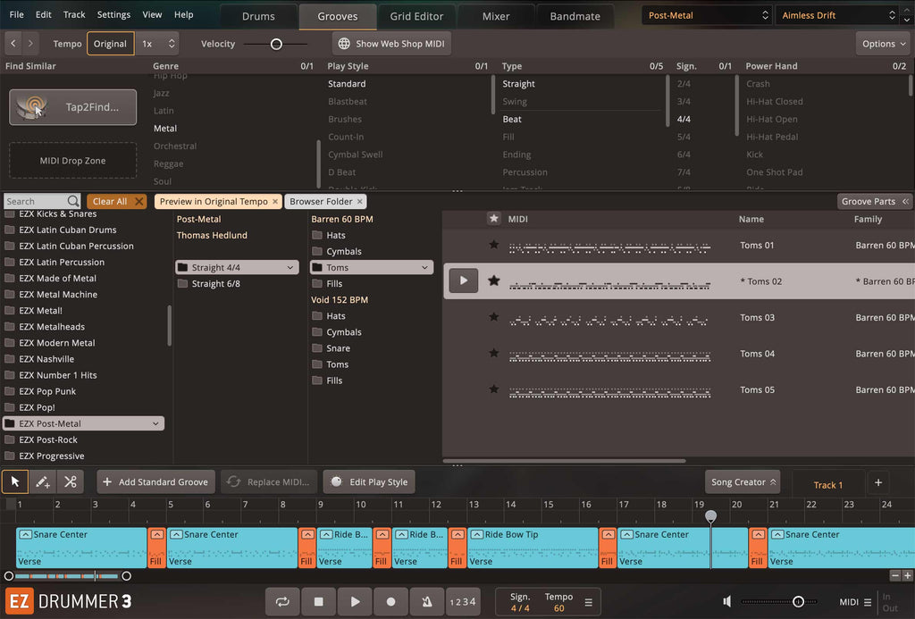Remove the Preview in Original Tempo filter

tap(275, 201)
